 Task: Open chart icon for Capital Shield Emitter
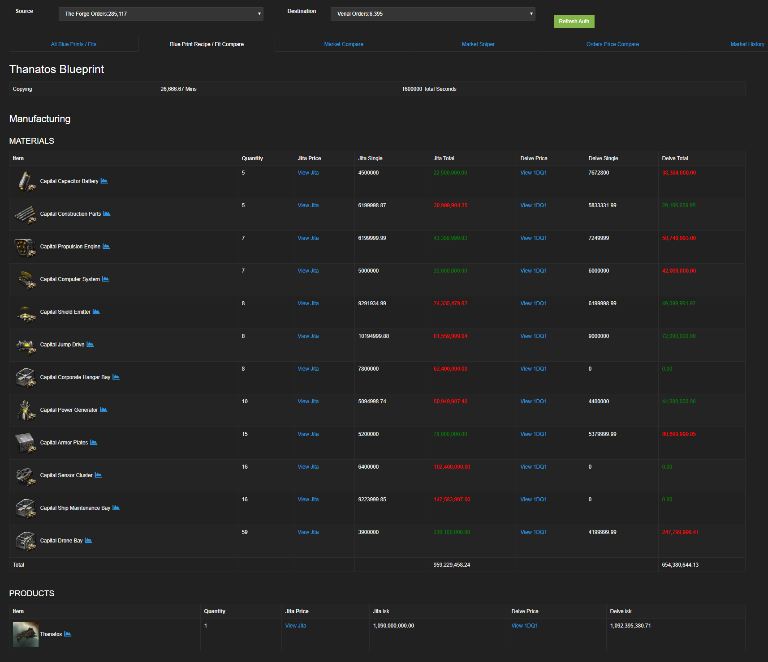tap(96, 312)
